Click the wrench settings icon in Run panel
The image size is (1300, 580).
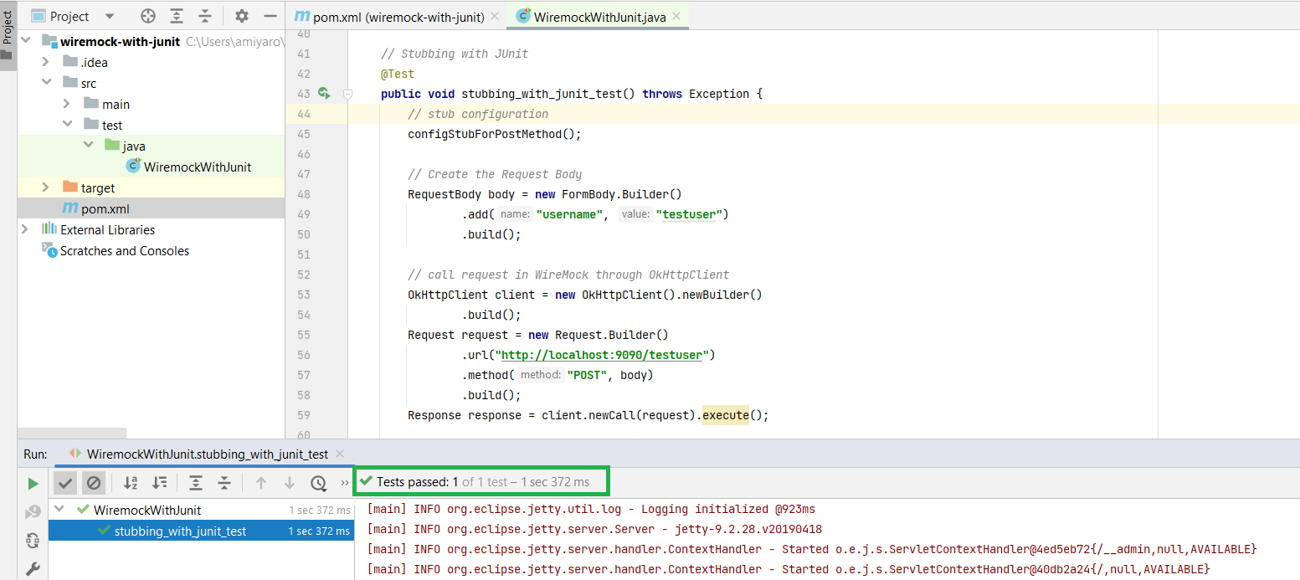pyautogui.click(x=33, y=569)
